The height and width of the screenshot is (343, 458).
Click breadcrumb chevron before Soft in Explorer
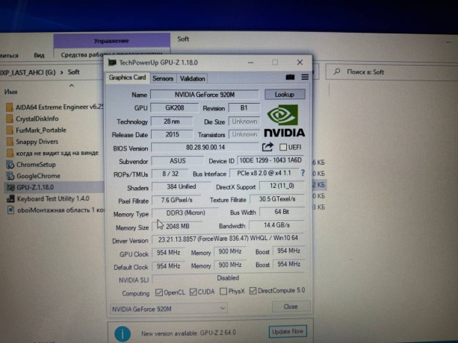pyautogui.click(x=61, y=72)
